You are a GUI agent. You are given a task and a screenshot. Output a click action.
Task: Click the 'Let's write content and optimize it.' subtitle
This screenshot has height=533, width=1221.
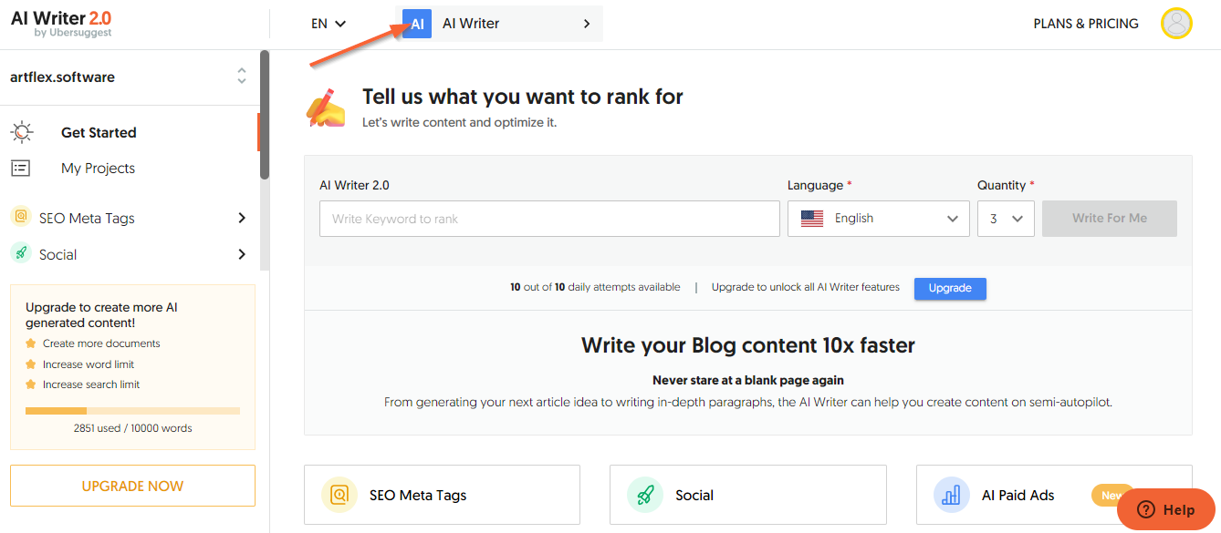[459, 122]
